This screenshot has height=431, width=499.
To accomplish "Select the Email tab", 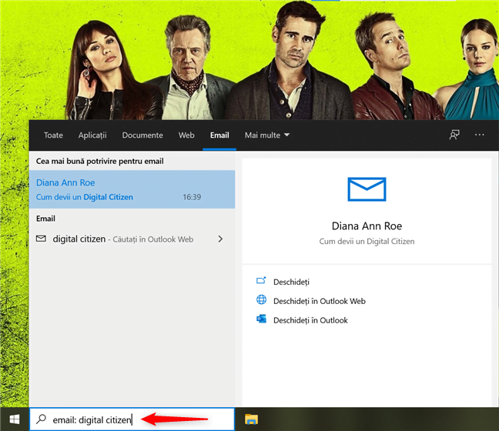I will [x=219, y=135].
